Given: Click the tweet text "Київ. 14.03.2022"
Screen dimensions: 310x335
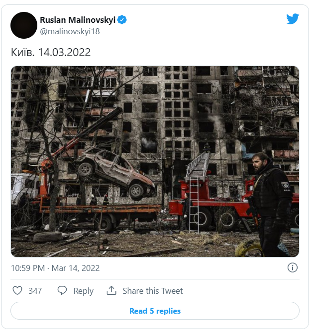Looking at the screenshot, I should pyautogui.click(x=50, y=52).
